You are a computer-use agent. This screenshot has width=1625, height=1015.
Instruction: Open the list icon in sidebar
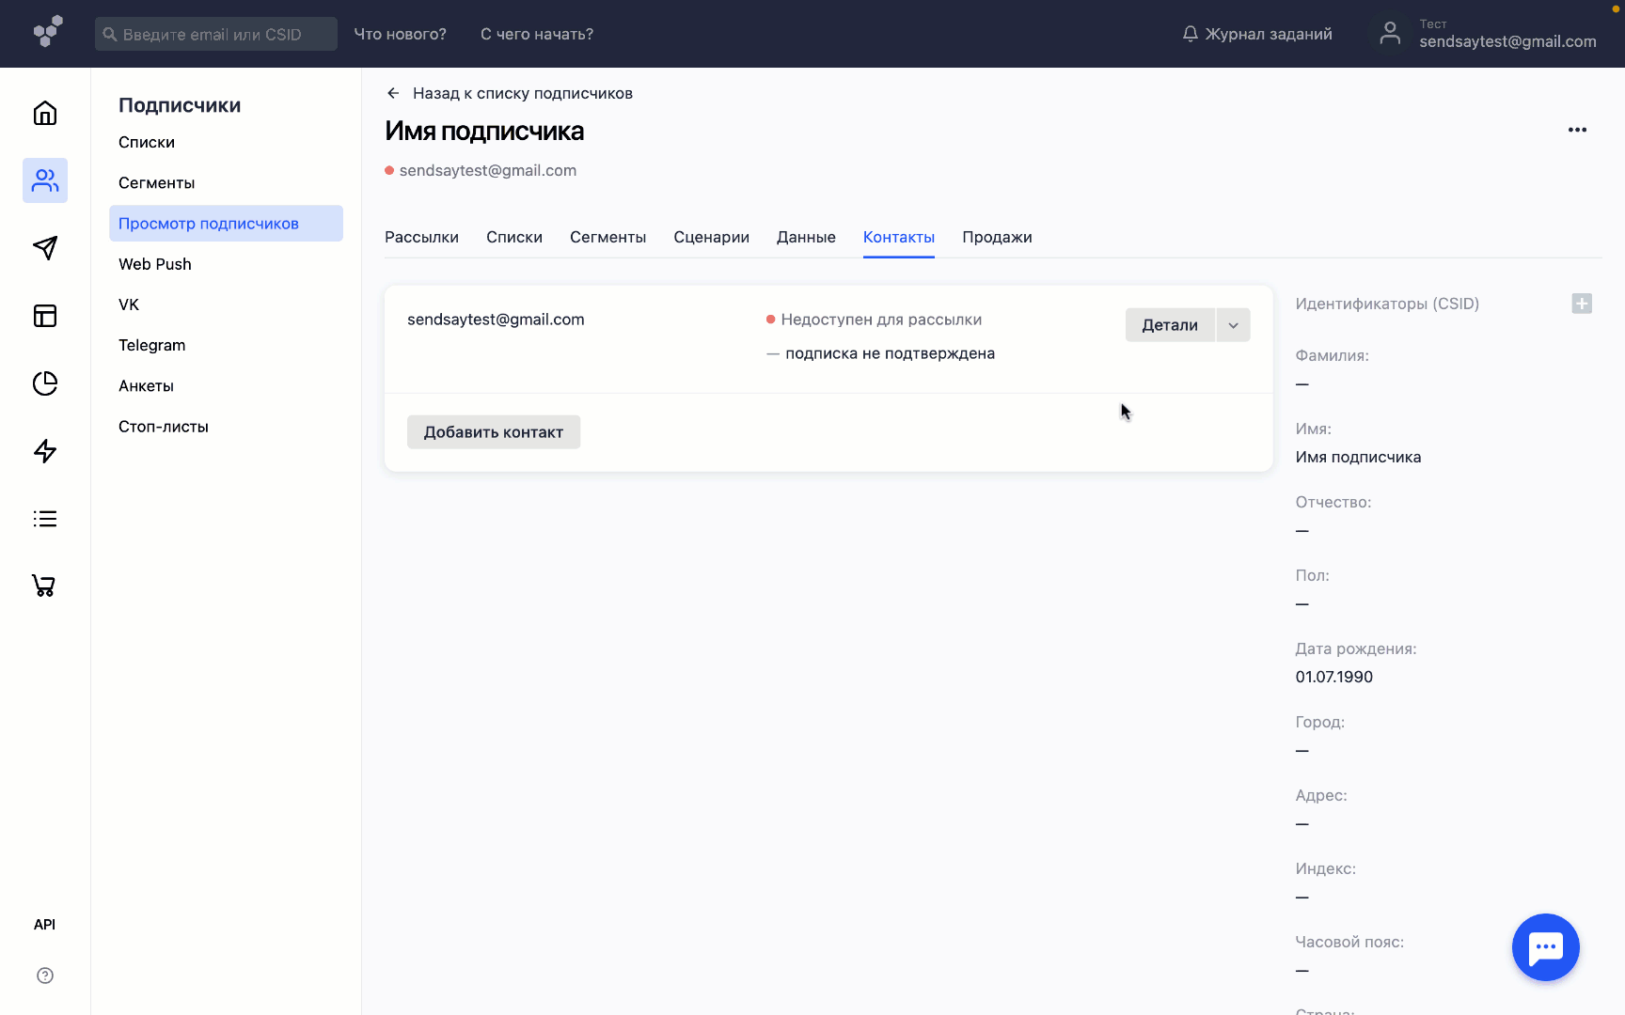(45, 519)
